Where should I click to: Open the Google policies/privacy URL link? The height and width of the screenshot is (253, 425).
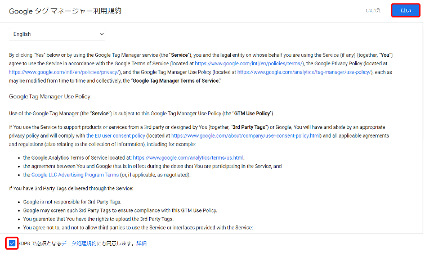click(64, 72)
